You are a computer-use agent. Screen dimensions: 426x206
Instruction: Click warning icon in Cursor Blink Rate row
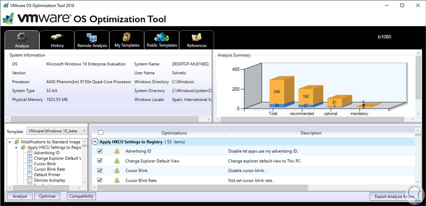point(117,180)
